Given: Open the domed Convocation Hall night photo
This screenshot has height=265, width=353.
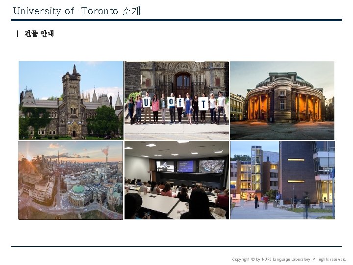Looking at the screenshot, I should [282, 101].
